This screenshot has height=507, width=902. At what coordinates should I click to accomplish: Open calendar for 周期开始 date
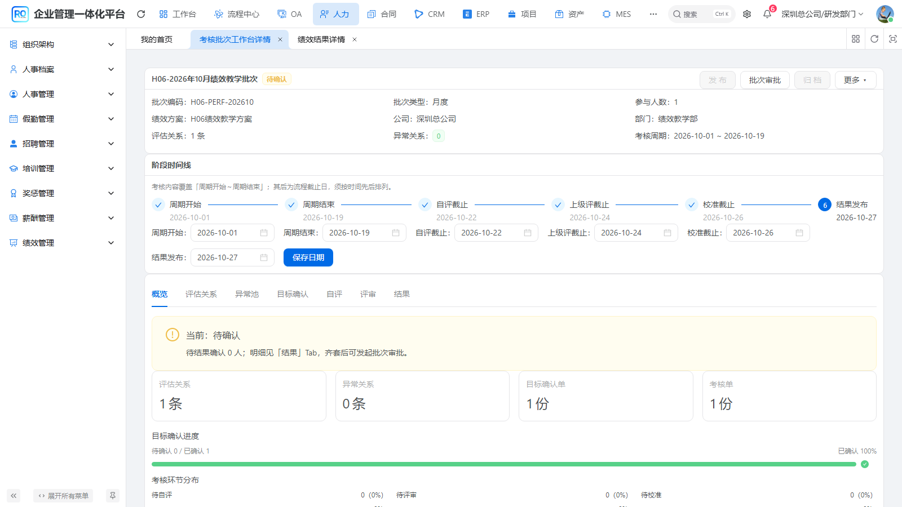(264, 233)
